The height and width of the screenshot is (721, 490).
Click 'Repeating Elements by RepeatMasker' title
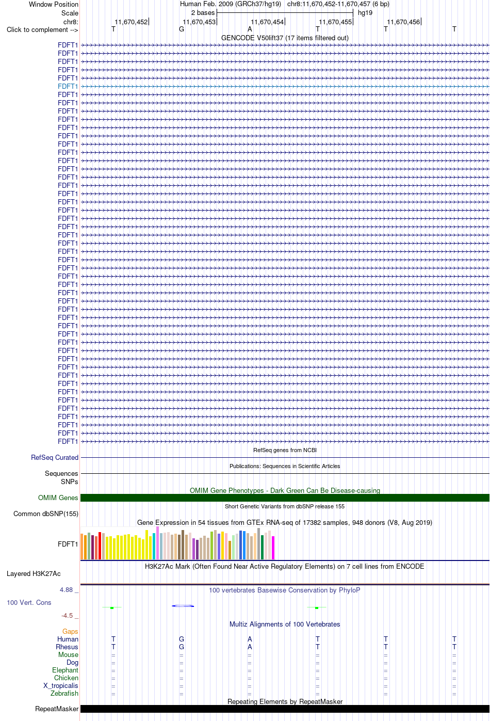(285, 701)
